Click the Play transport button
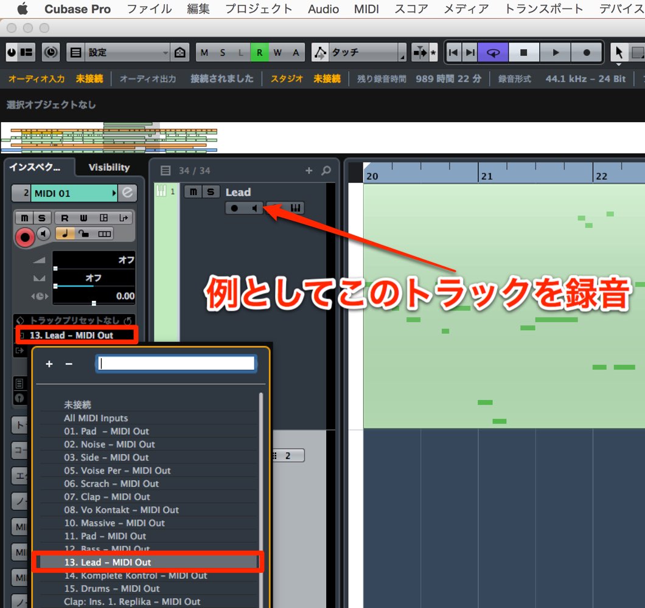This screenshot has width=645, height=608. (556, 52)
